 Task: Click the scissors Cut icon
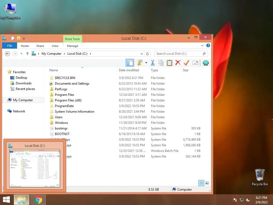coord(152,63)
